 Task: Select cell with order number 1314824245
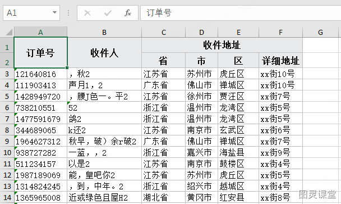tap(41, 186)
